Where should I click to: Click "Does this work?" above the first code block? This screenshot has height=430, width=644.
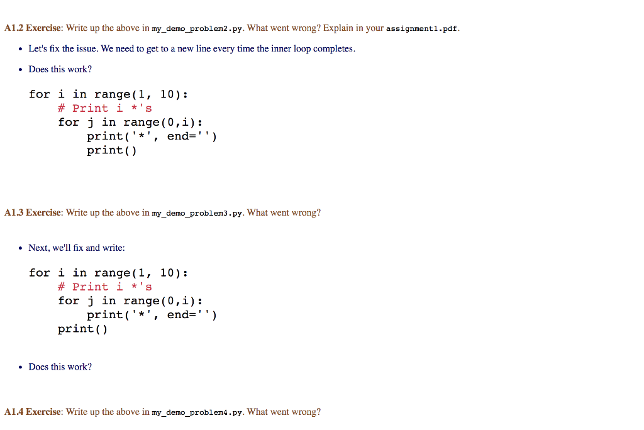(60, 69)
